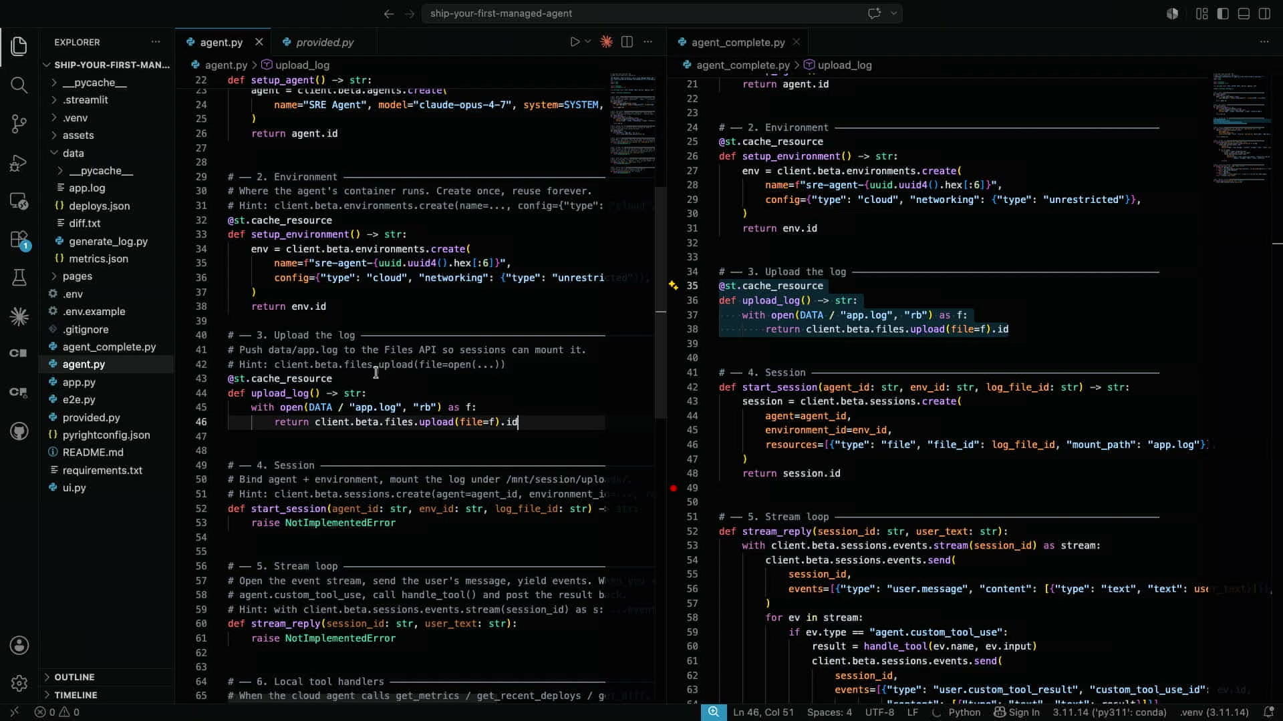Toggle the primary side bar
Image resolution: width=1283 pixels, height=721 pixels.
1223,13
